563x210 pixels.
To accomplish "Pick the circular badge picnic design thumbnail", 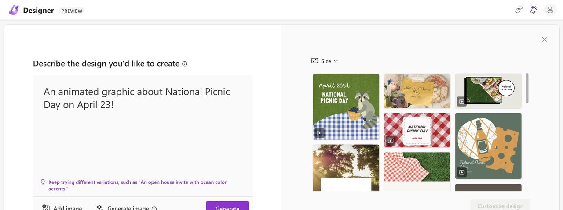I will pyautogui.click(x=488, y=91).
